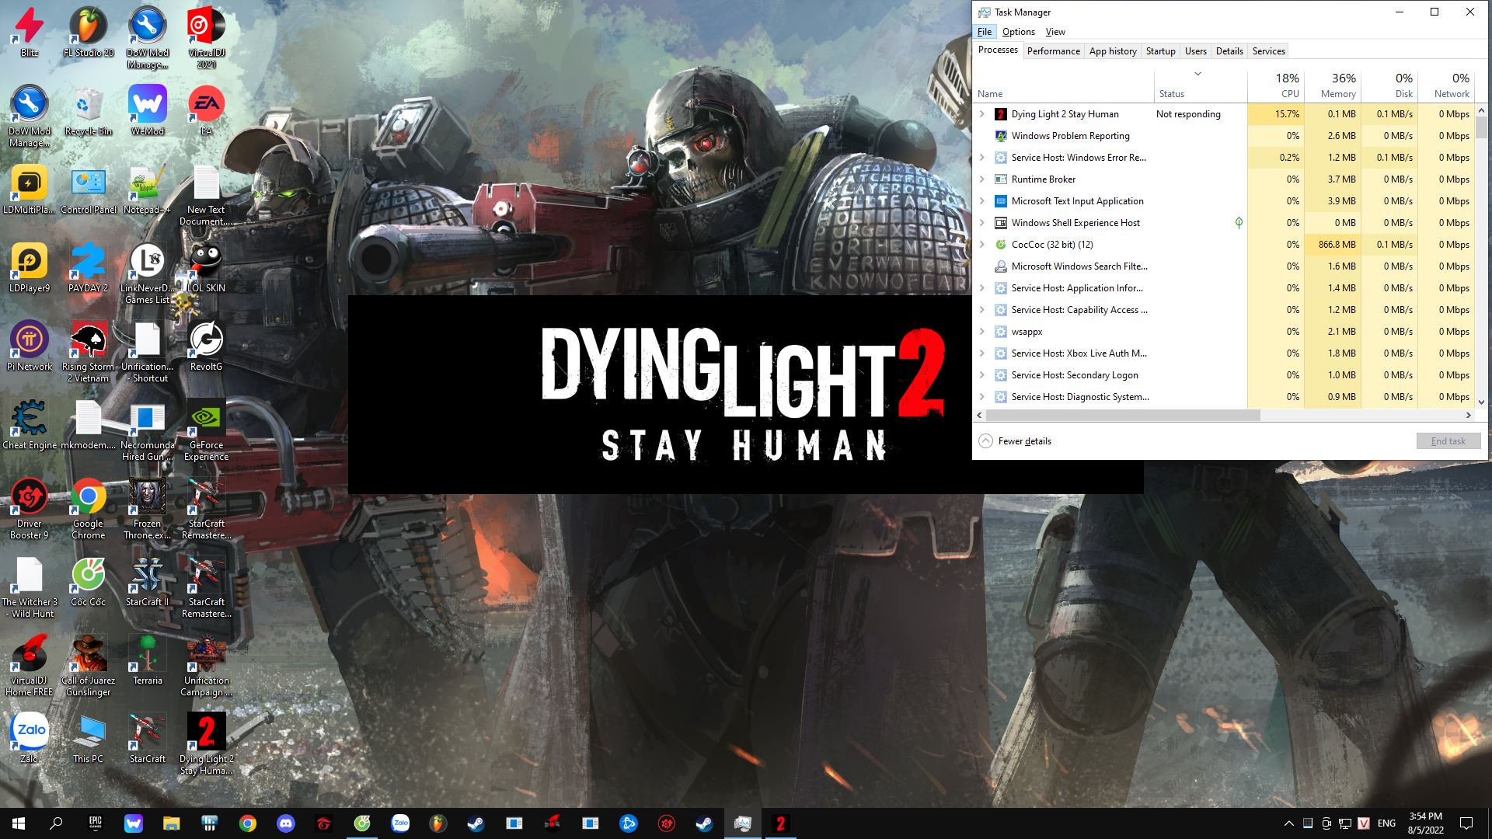Select the Startup tab in Task Manager
Image resolution: width=1492 pixels, height=839 pixels.
(1160, 50)
